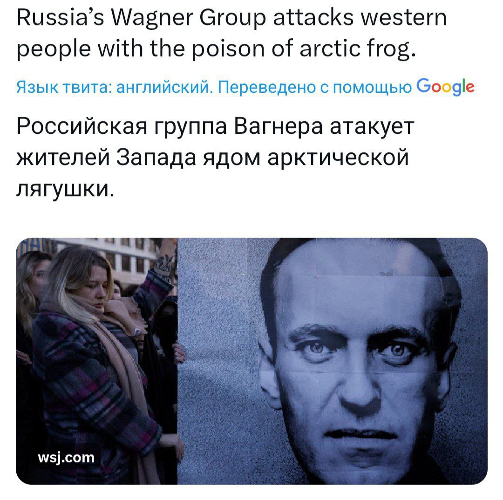Click the Russian translated tweet text
This screenshot has width=503, height=500.
click(215, 158)
